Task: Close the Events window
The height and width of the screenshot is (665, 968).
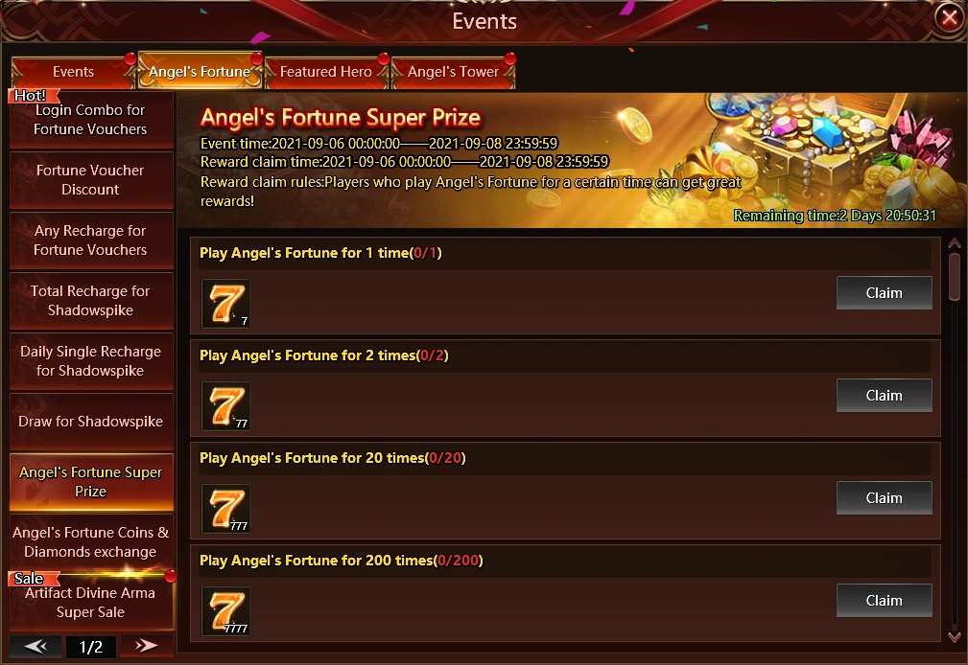Action: coord(950,17)
